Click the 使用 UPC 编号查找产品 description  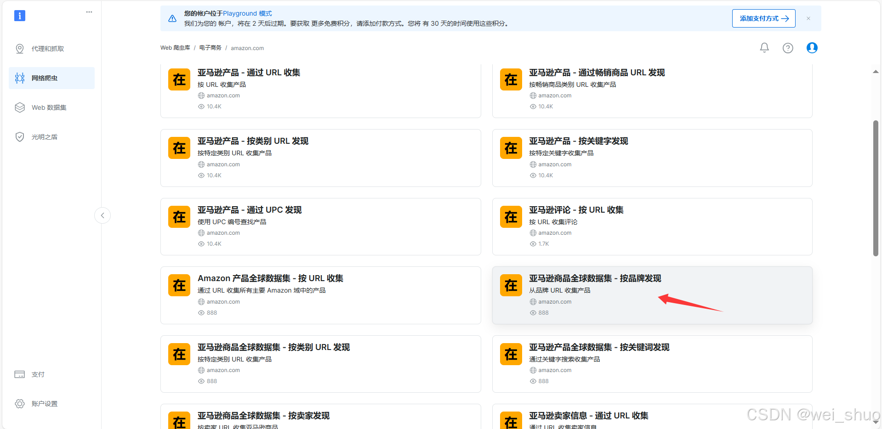coord(232,222)
